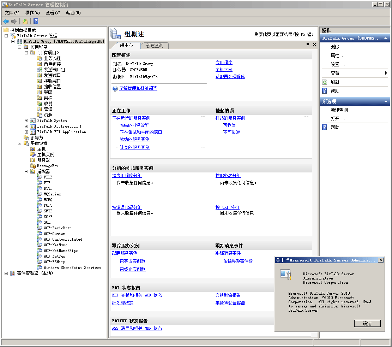
Task: Open the tab list dropdown arrow
Action: click(x=308, y=44)
